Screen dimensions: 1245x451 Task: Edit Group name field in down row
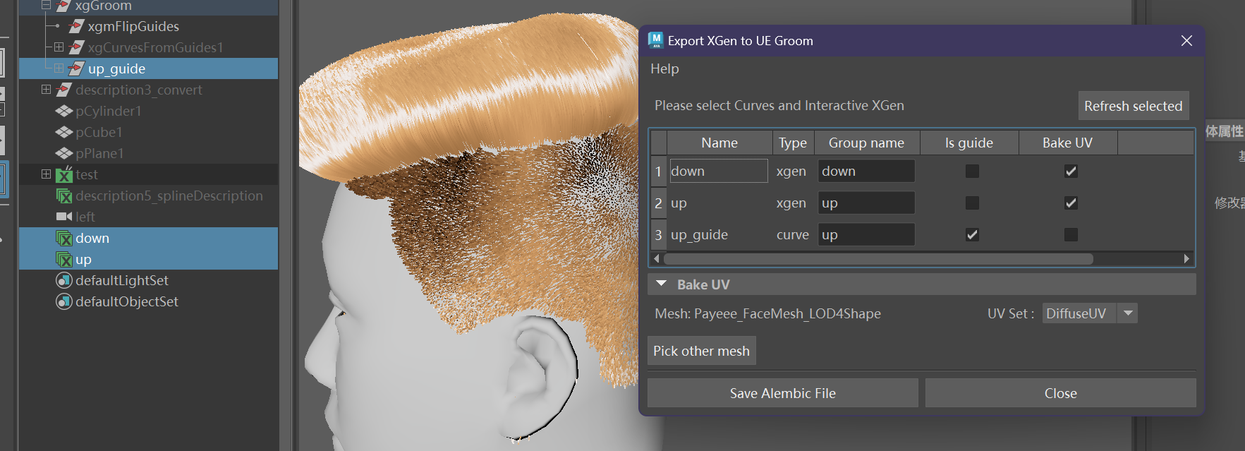[x=866, y=171]
